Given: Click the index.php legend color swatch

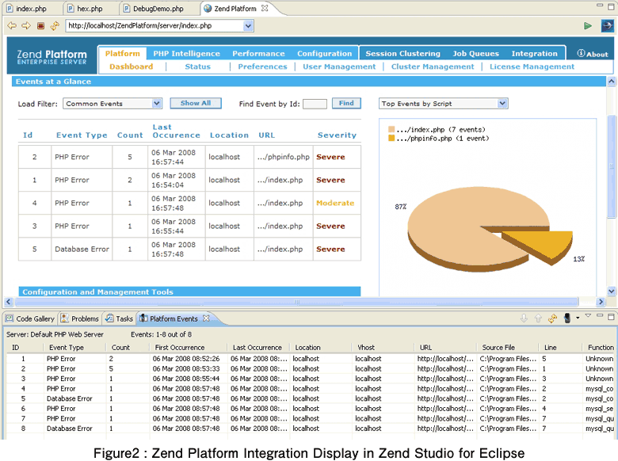Looking at the screenshot, I should click(391, 129).
